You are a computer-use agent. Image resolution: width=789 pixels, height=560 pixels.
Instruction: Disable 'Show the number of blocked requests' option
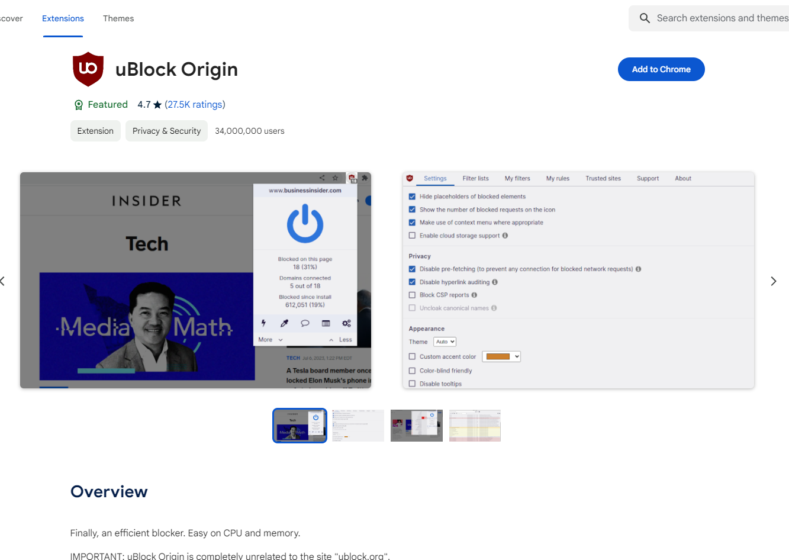pos(412,209)
